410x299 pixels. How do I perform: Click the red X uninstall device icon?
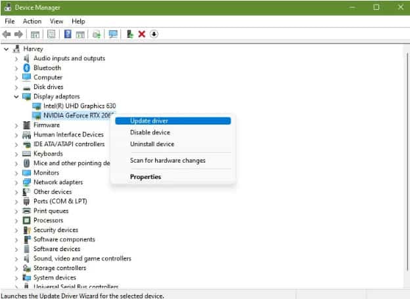pyautogui.click(x=141, y=34)
